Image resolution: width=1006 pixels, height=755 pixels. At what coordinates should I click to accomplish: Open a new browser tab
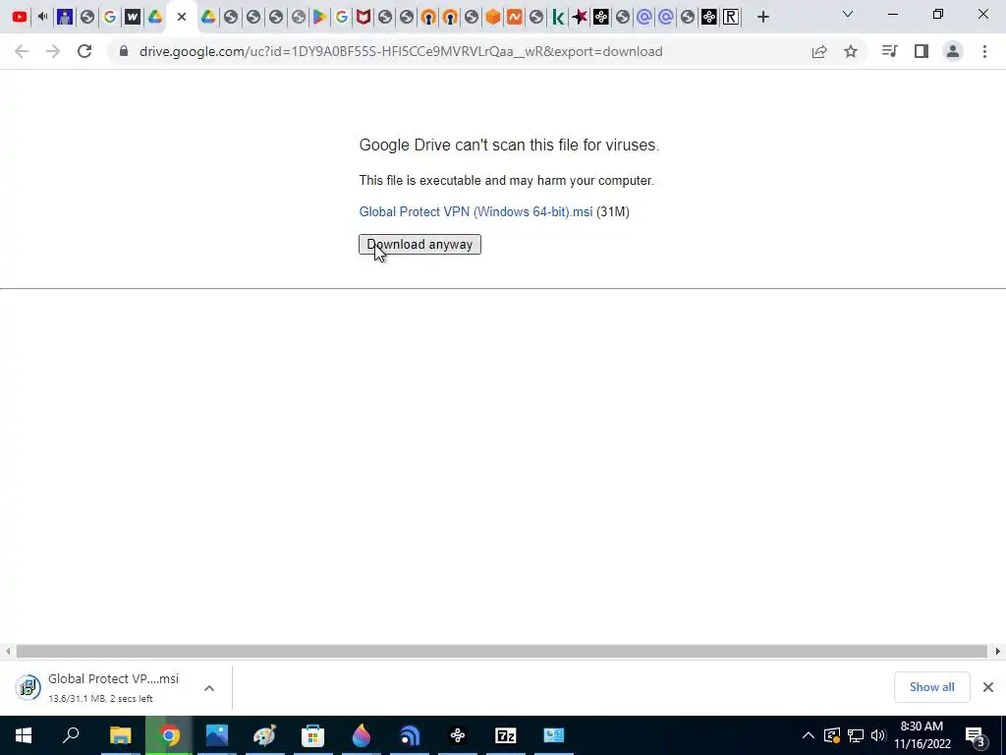(x=762, y=18)
